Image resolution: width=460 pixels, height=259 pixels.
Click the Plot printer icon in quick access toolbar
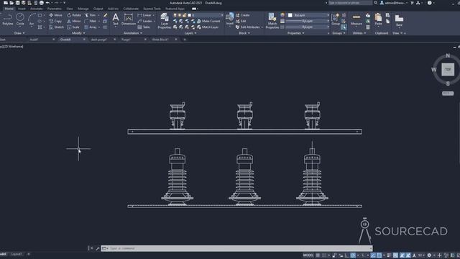(x=42, y=3)
